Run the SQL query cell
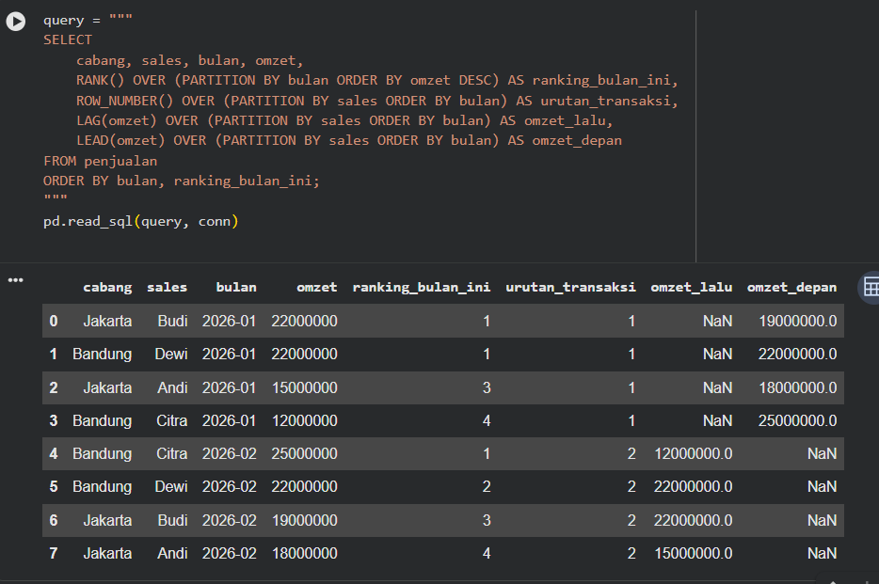Screen dimensions: 879x584 click(x=16, y=22)
